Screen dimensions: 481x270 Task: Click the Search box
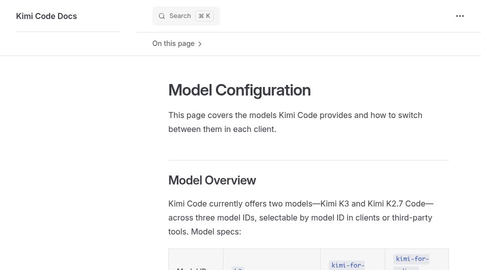[x=186, y=16]
